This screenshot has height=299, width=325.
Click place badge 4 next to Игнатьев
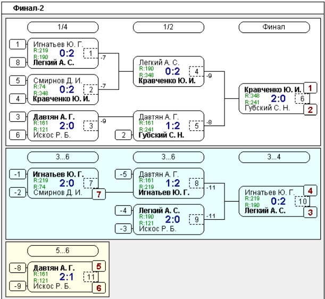pos(310,191)
